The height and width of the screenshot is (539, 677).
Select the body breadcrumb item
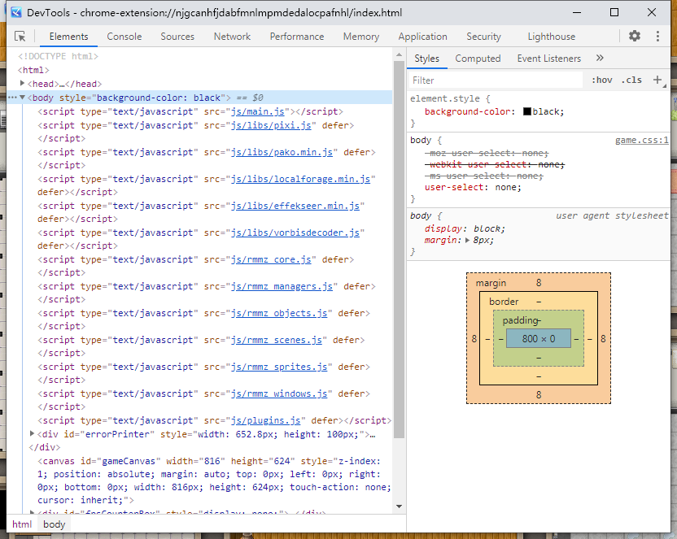pos(54,524)
